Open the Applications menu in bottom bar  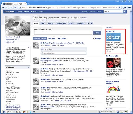8,112
